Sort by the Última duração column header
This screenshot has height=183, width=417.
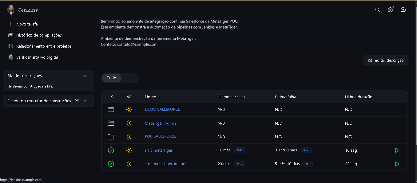[x=359, y=97]
